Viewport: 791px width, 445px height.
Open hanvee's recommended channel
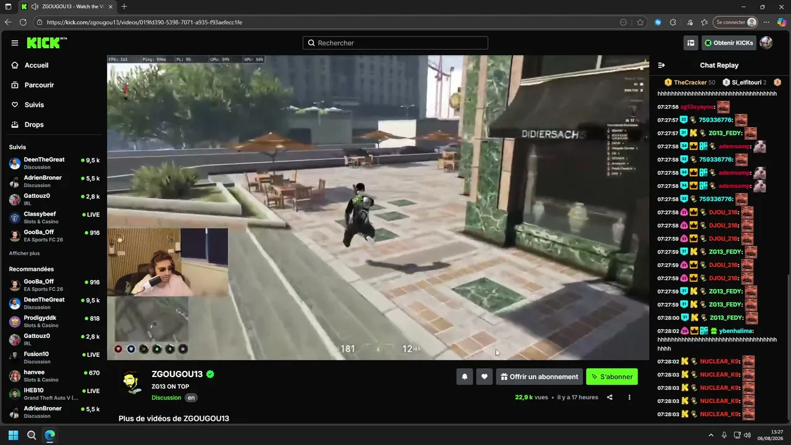[54, 376]
